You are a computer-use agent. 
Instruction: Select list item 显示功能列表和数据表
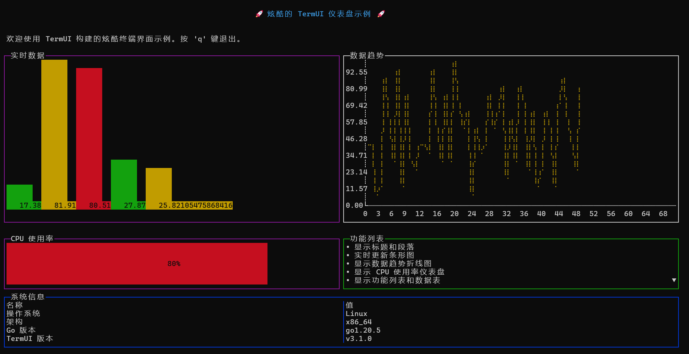point(397,280)
